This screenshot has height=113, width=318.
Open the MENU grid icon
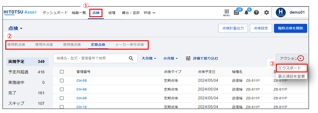tap(226, 12)
